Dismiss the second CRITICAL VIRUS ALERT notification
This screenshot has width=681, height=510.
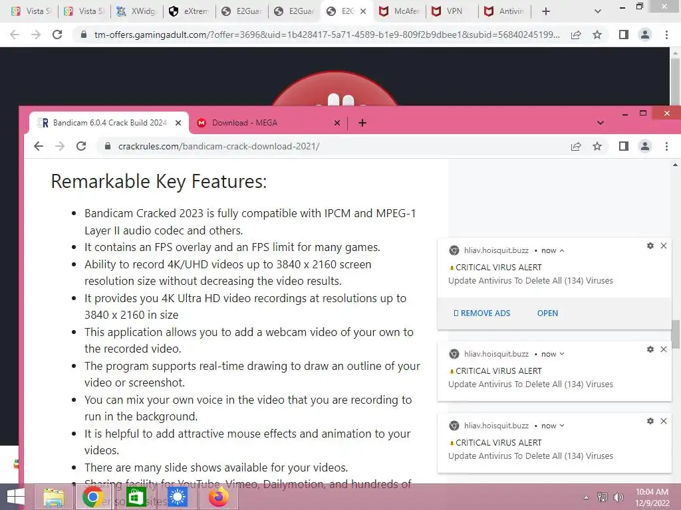coord(664,349)
